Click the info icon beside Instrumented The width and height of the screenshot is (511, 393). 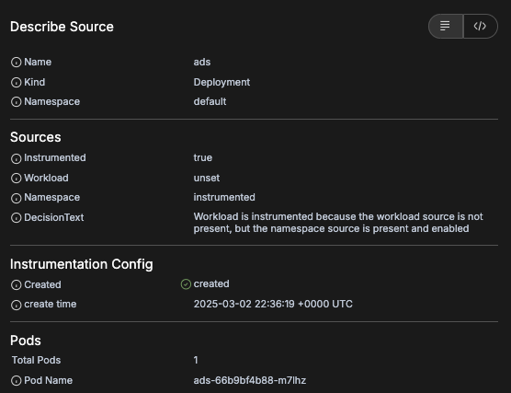click(16, 158)
